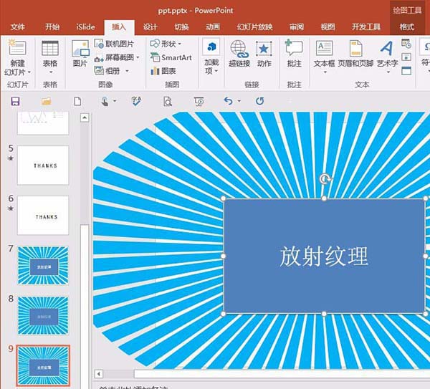The width and height of the screenshot is (430, 389).
Task: Click the Save icon in quick toolbar
Action: [15, 102]
